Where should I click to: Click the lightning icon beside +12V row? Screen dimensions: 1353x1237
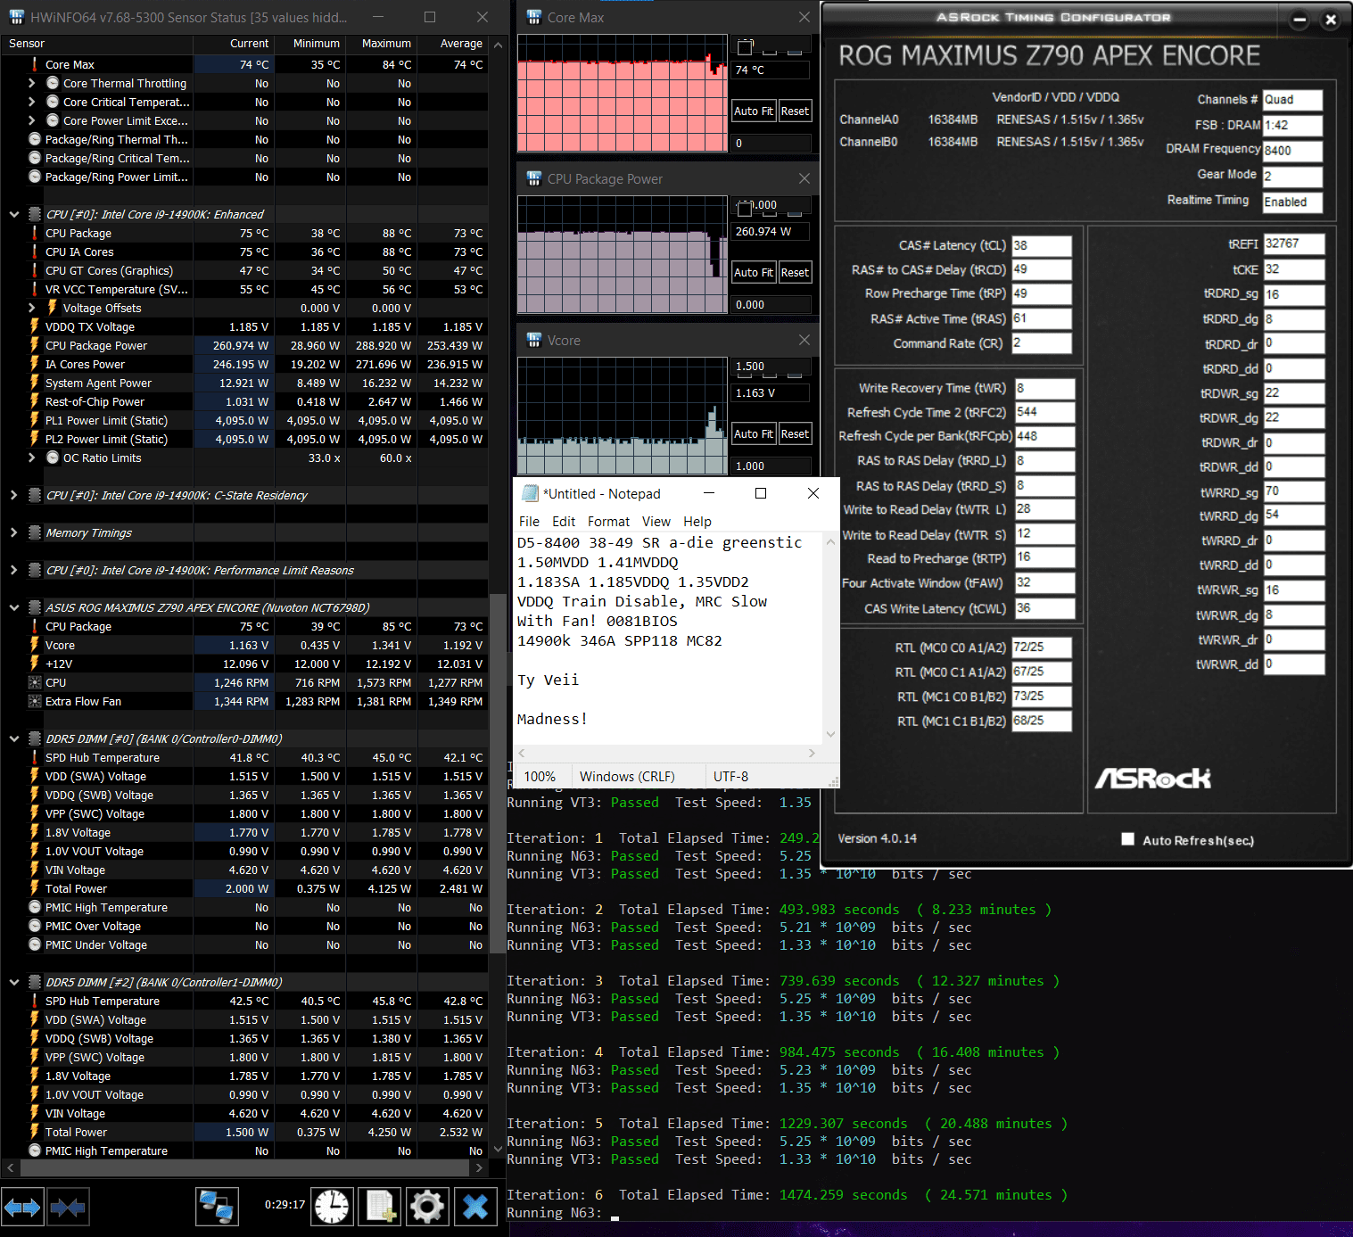coord(35,664)
